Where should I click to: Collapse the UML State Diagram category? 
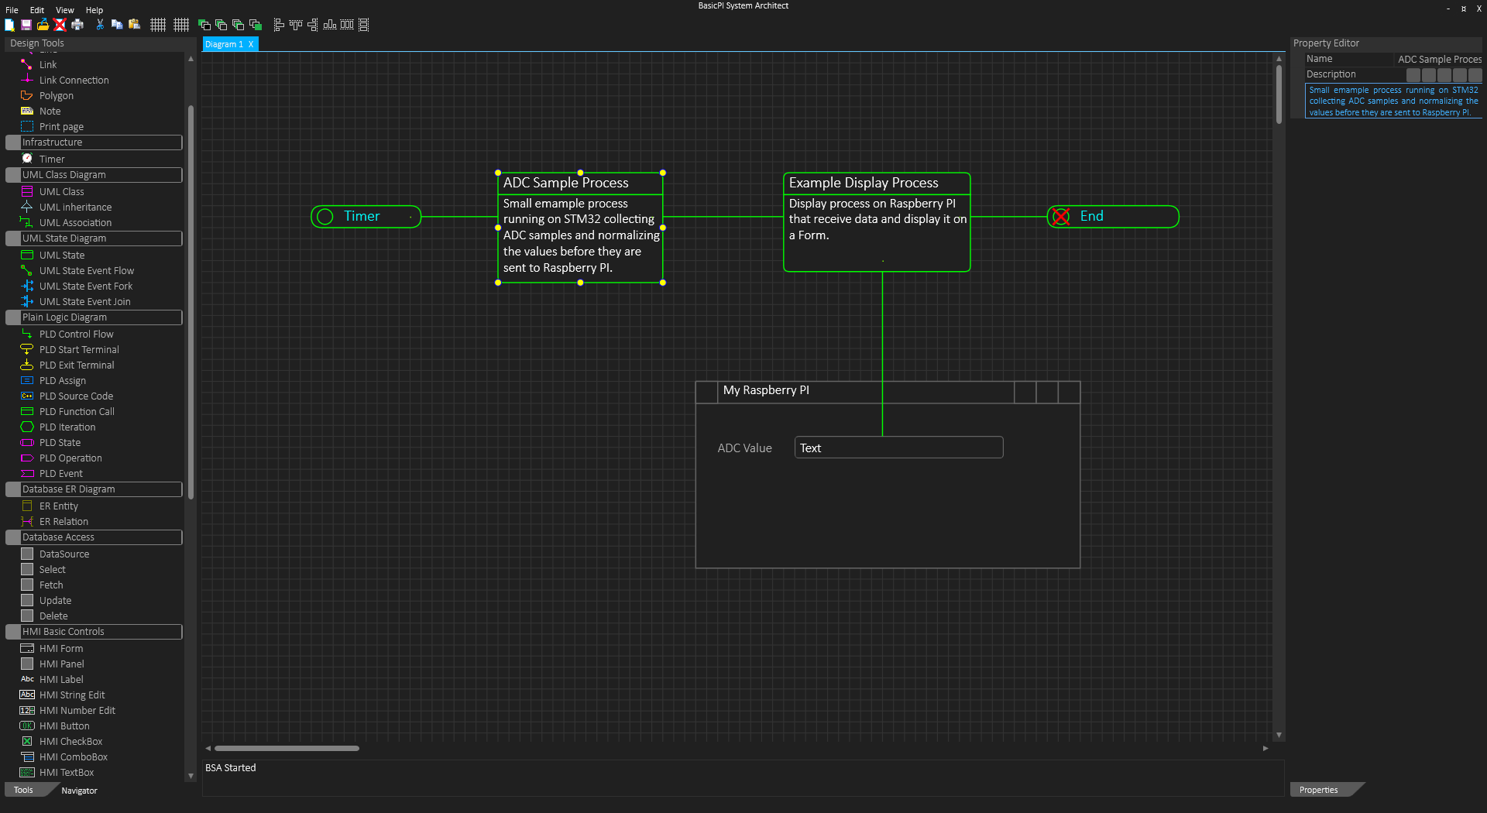click(x=94, y=238)
